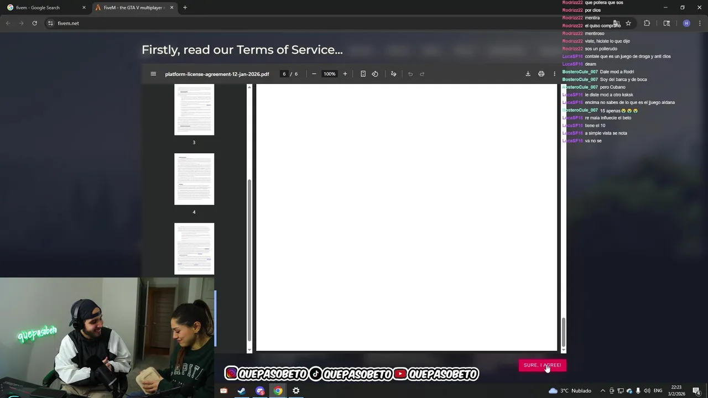The width and height of the screenshot is (708, 398).
Task: Select the PDF draw annotation tool
Action: (x=394, y=74)
